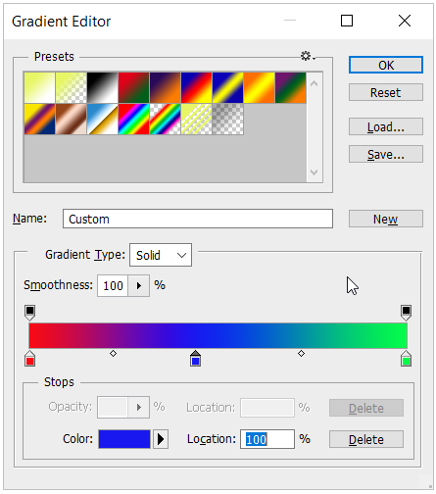436x494 pixels.
Task: Select the right opacity stop
Action: pos(406,313)
